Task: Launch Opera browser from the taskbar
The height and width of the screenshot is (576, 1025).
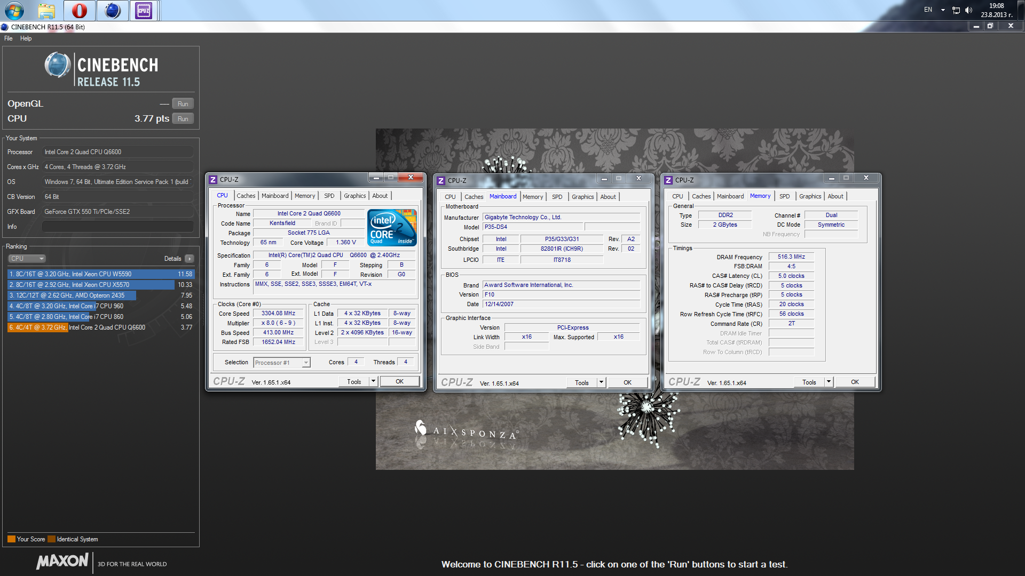Action: pyautogui.click(x=80, y=10)
